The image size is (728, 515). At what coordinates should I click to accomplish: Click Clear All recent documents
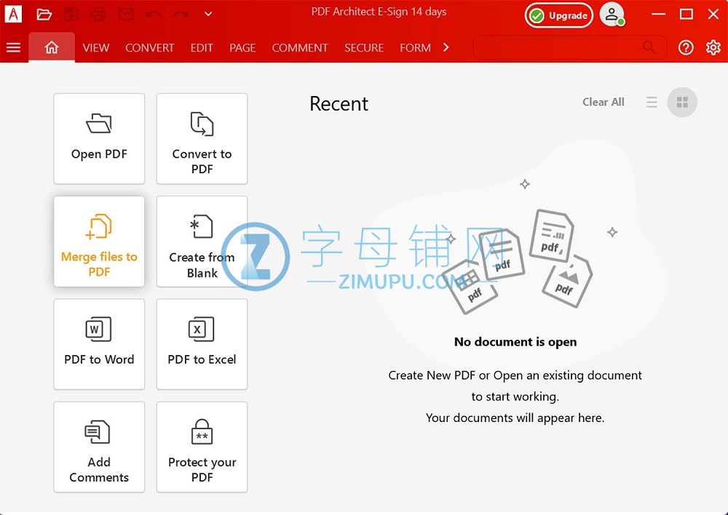coord(603,102)
